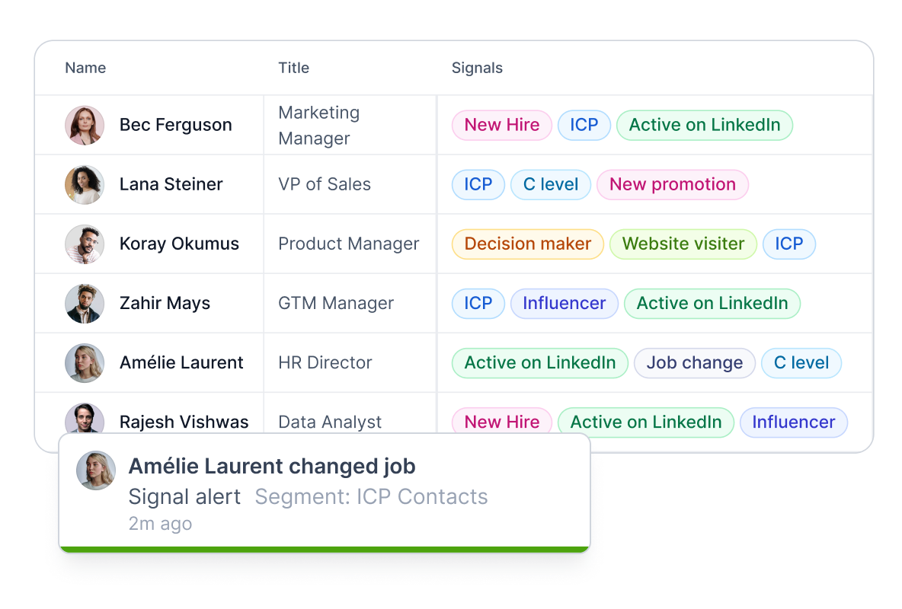Viewport: 902px width, 609px height.
Task: Click Lana Steiner's profile picture
Action: [84, 184]
